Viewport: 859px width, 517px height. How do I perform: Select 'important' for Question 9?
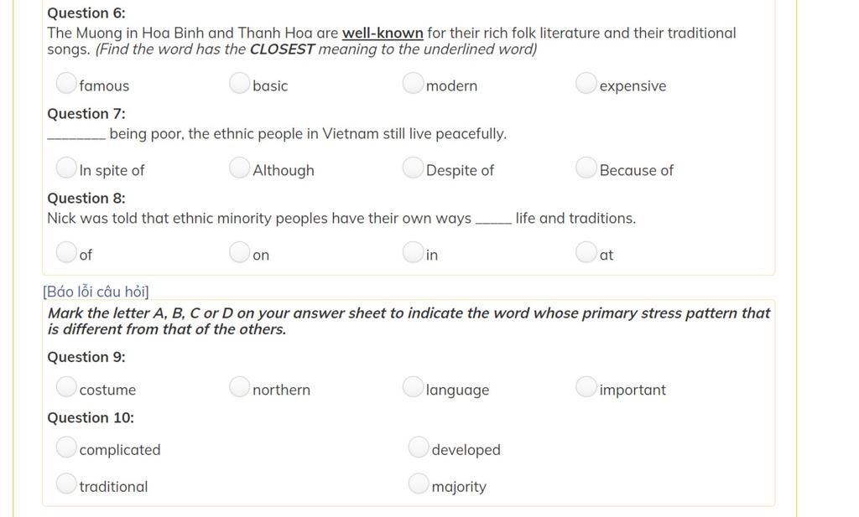586,387
